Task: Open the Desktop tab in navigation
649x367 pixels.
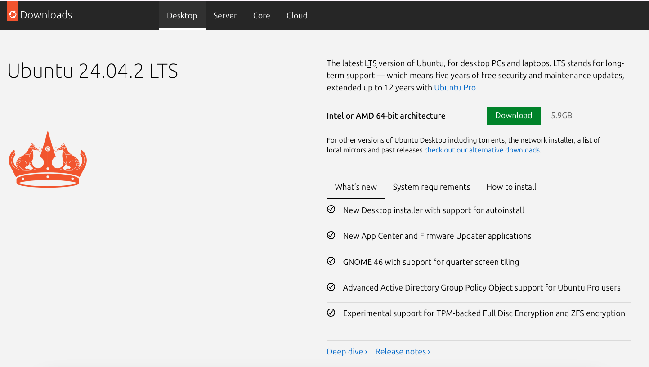Action: tap(182, 15)
